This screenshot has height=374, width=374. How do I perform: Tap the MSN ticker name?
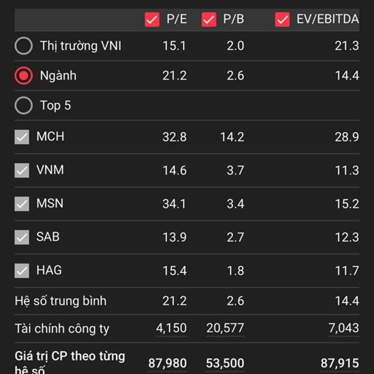50,204
